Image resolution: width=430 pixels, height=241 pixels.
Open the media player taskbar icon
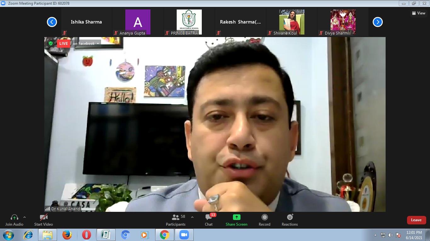pyautogui.click(x=144, y=235)
